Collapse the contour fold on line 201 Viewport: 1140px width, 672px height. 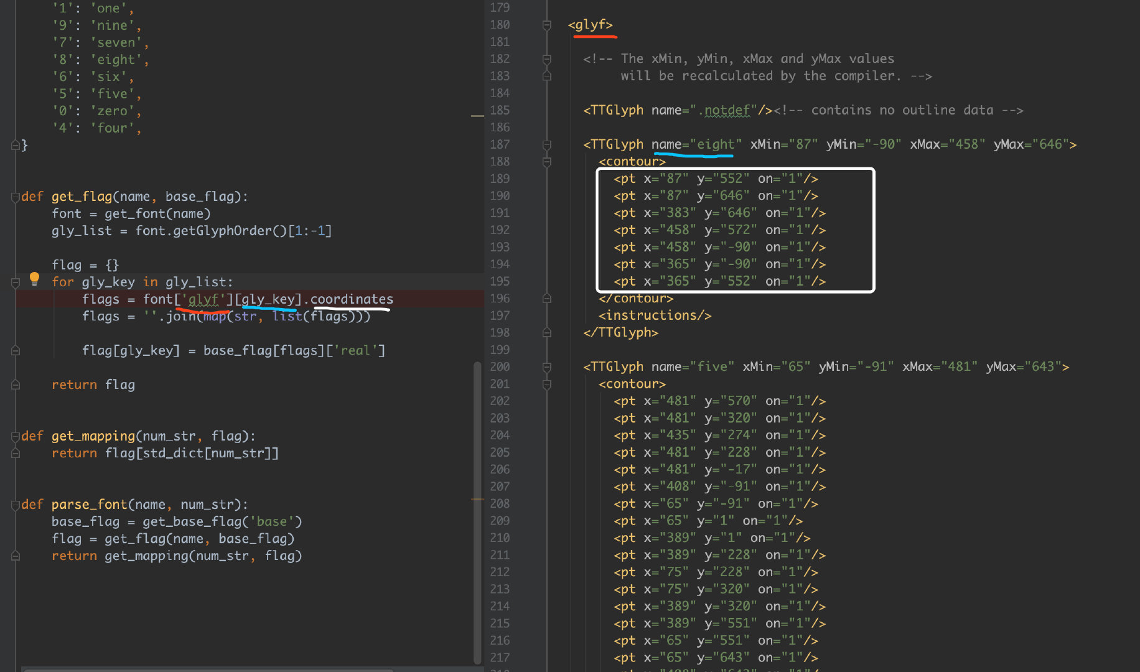click(x=547, y=385)
